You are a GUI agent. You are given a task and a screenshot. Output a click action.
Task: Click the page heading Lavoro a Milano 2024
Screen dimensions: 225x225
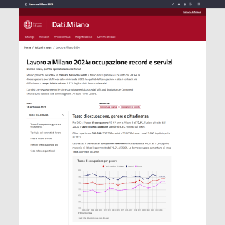[x=99, y=62]
